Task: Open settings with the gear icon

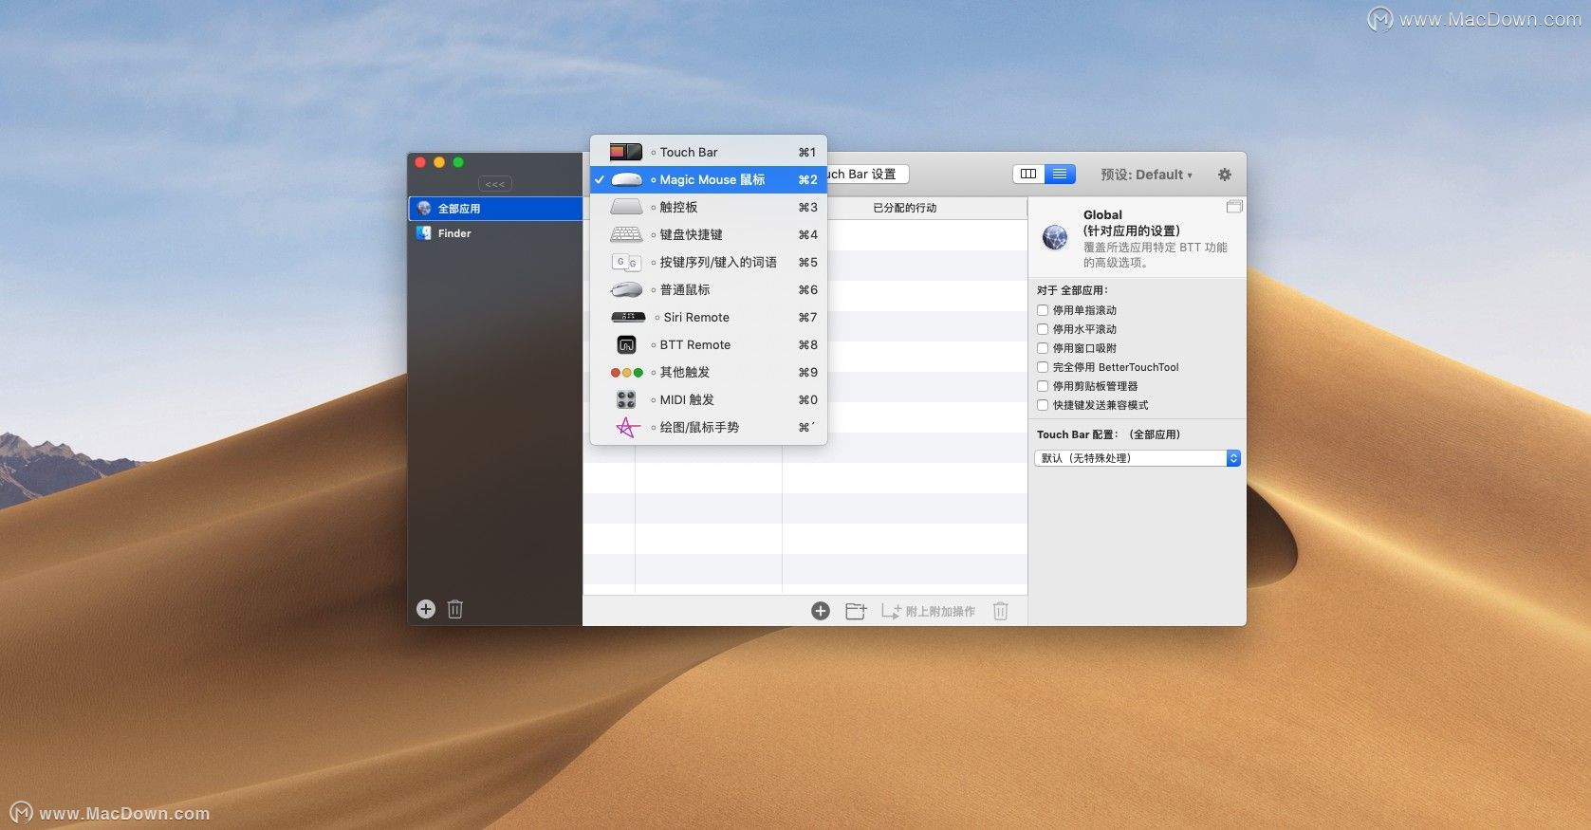Action: [x=1225, y=175]
